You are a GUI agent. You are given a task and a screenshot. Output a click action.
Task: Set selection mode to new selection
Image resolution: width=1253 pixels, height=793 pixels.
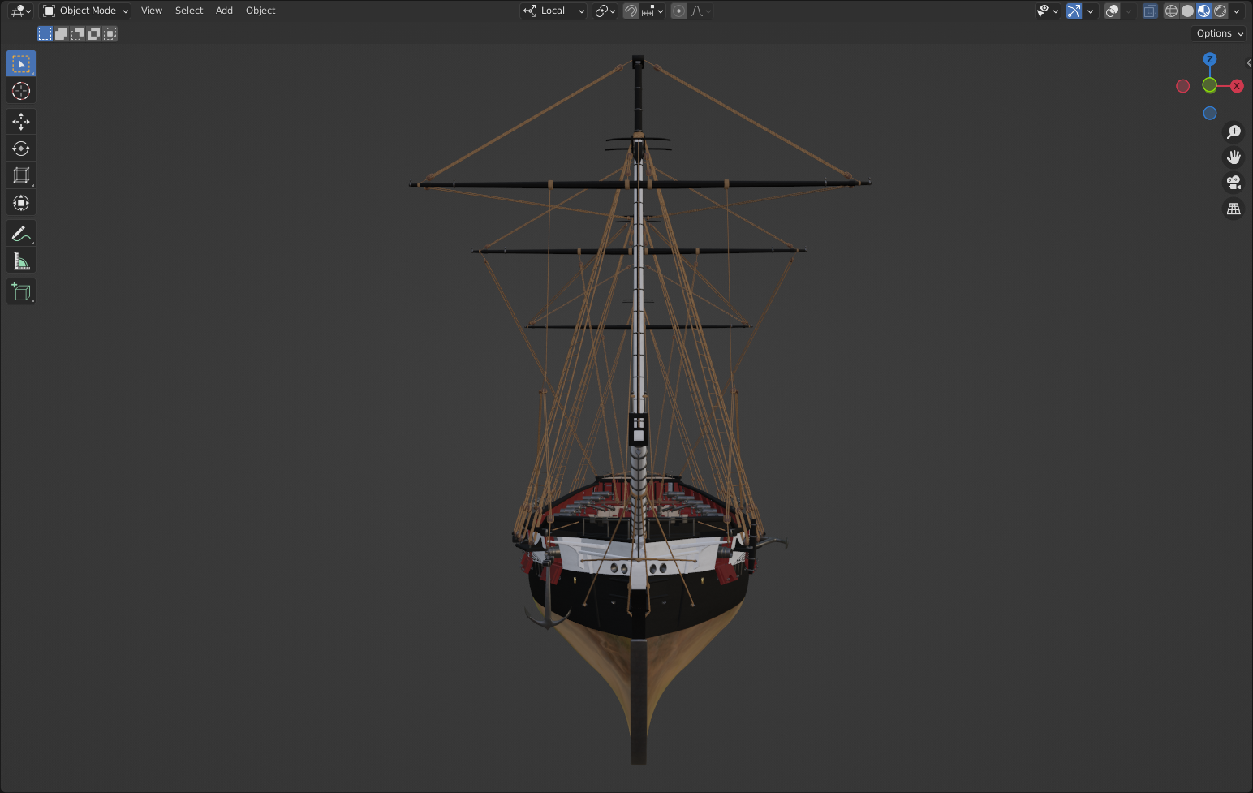point(45,33)
